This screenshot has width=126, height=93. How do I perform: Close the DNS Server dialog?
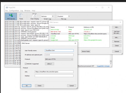pos(75,43)
